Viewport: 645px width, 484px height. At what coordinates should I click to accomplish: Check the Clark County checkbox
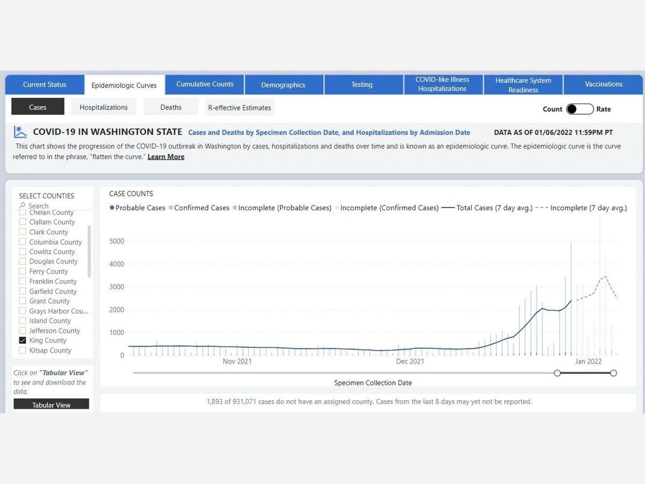[x=23, y=232]
